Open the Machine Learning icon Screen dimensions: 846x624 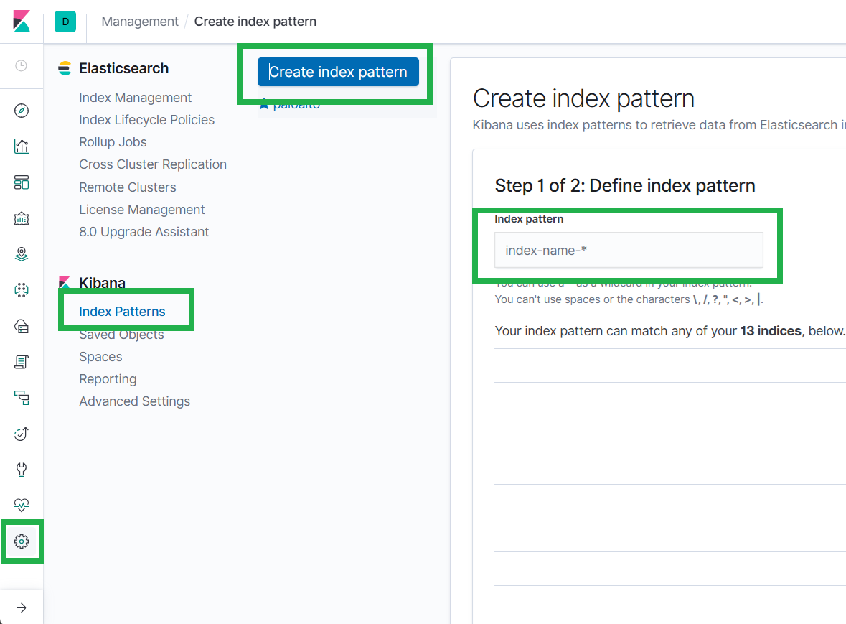[x=21, y=290]
